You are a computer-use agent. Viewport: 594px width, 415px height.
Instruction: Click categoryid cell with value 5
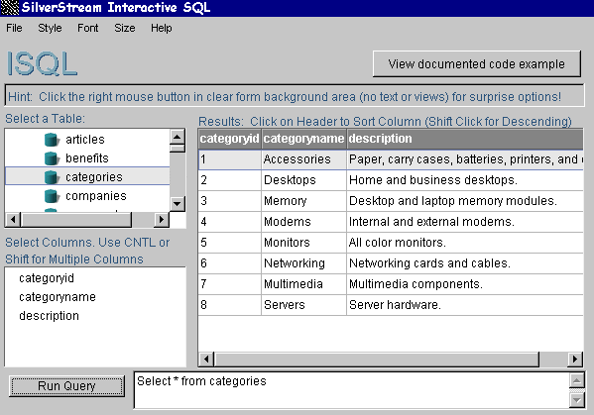click(230, 243)
